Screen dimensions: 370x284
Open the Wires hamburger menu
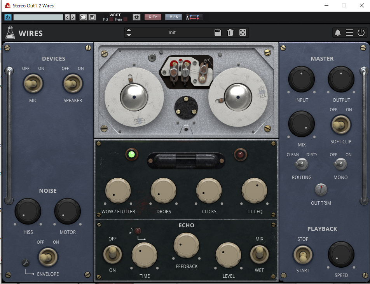349,33
